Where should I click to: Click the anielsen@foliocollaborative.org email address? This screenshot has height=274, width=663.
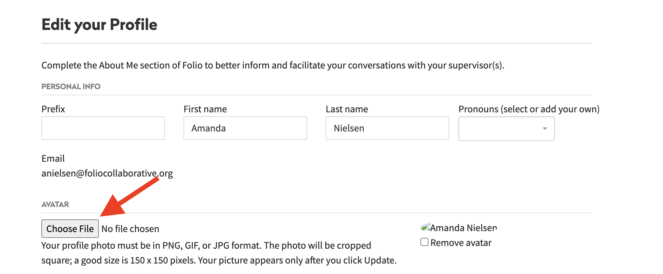tap(107, 173)
